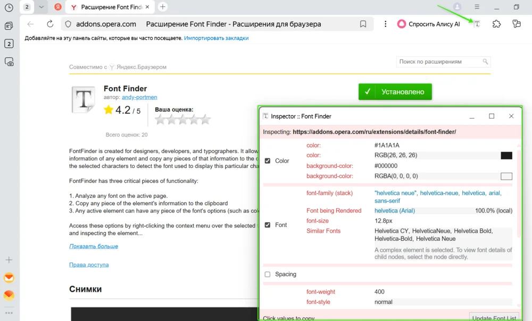Open the extensions puzzle icon
Image resolution: width=532 pixels, height=321 pixels.
pos(497,24)
